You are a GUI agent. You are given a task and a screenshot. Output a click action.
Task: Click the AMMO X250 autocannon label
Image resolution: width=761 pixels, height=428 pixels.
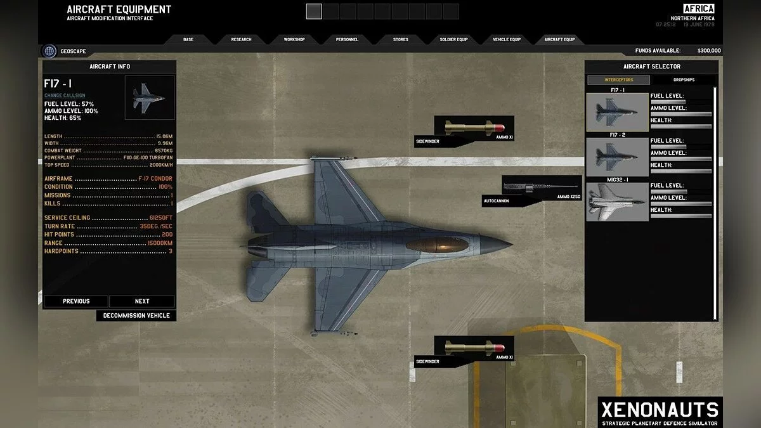[569, 197]
